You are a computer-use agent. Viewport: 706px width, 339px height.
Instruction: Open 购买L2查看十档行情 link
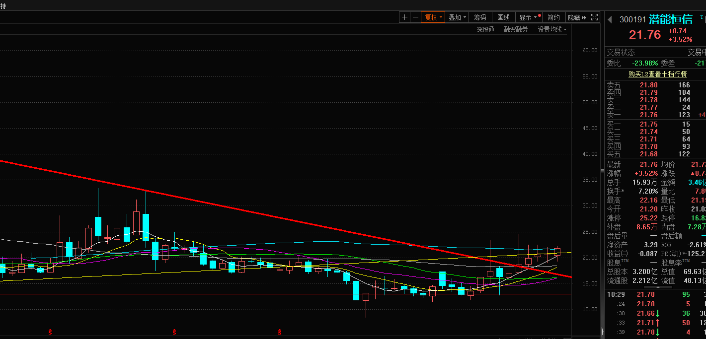point(657,74)
